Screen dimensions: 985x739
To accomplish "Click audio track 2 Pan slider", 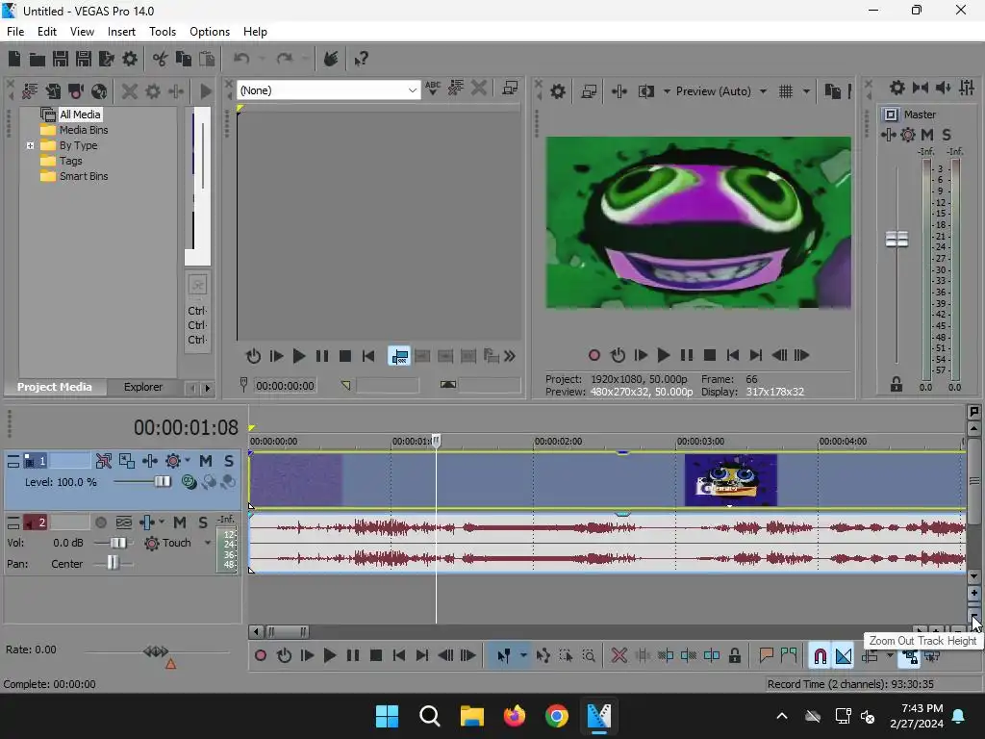I will click(x=114, y=563).
